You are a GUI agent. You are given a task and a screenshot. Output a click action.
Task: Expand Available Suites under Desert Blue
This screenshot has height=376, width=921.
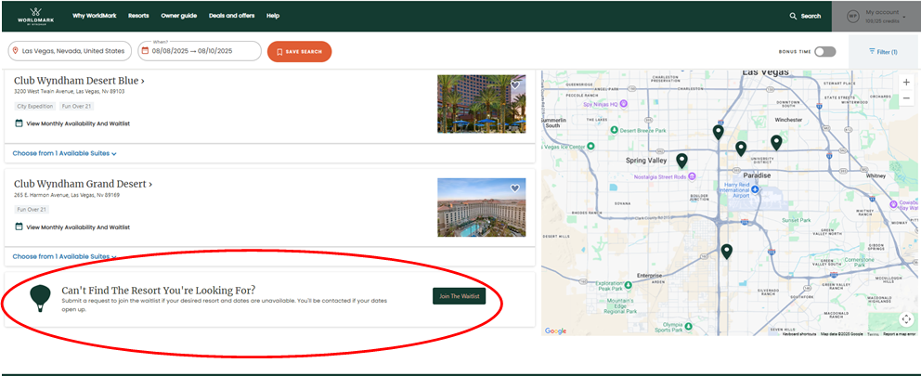coord(65,153)
